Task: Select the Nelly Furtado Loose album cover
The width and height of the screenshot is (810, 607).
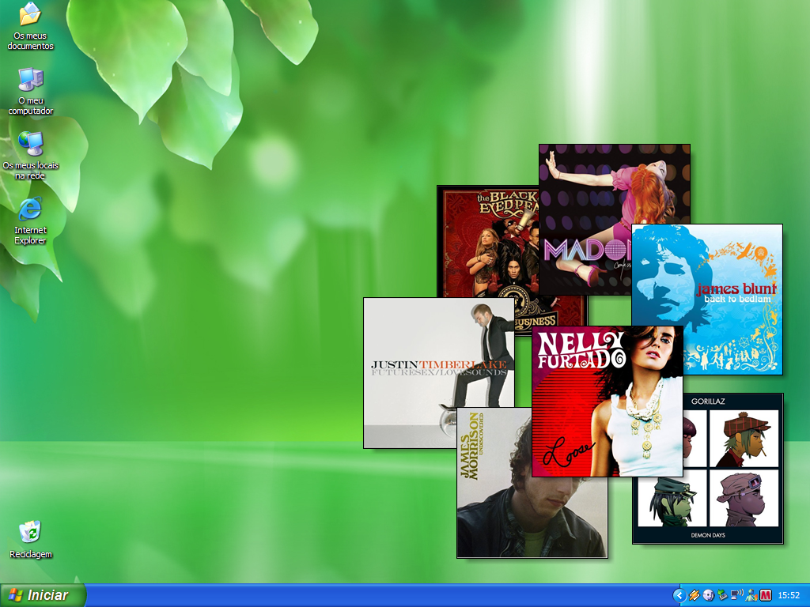Action: click(x=607, y=402)
